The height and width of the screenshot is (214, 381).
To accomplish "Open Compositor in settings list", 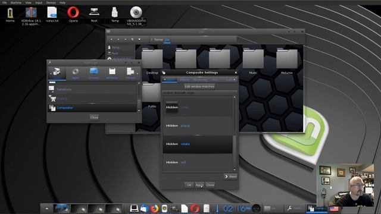I will tap(93, 108).
